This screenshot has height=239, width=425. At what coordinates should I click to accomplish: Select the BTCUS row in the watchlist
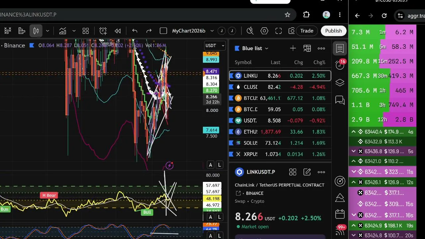point(280,98)
